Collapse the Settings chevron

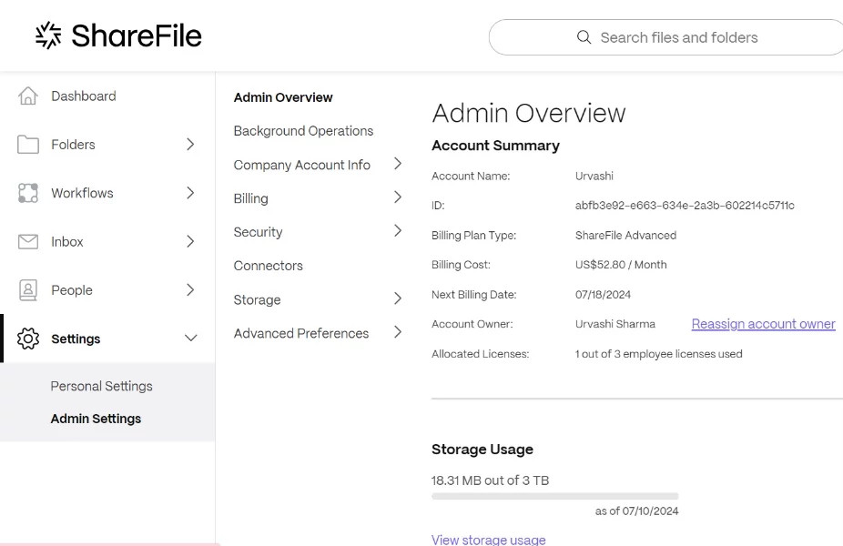tap(191, 338)
